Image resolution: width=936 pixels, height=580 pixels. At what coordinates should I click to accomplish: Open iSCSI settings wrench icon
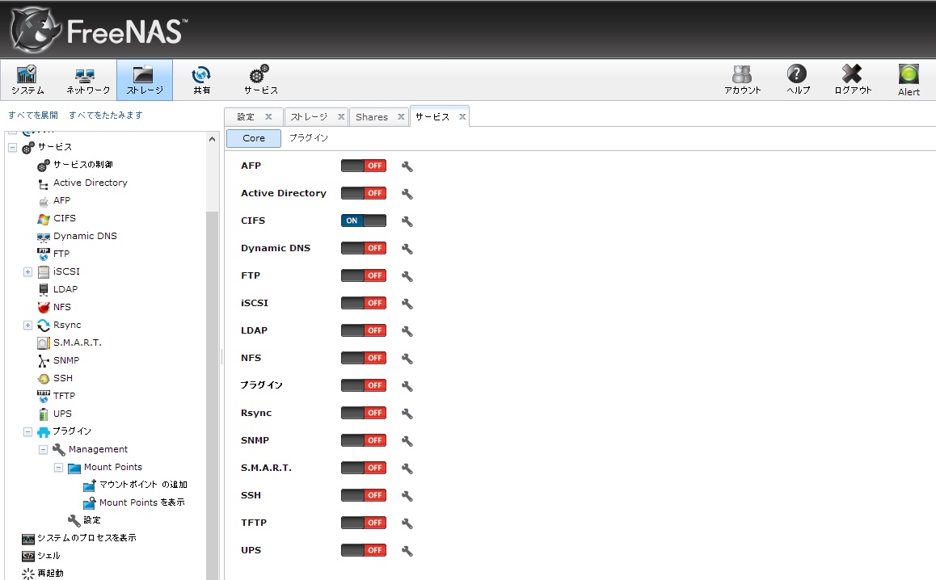tap(407, 304)
